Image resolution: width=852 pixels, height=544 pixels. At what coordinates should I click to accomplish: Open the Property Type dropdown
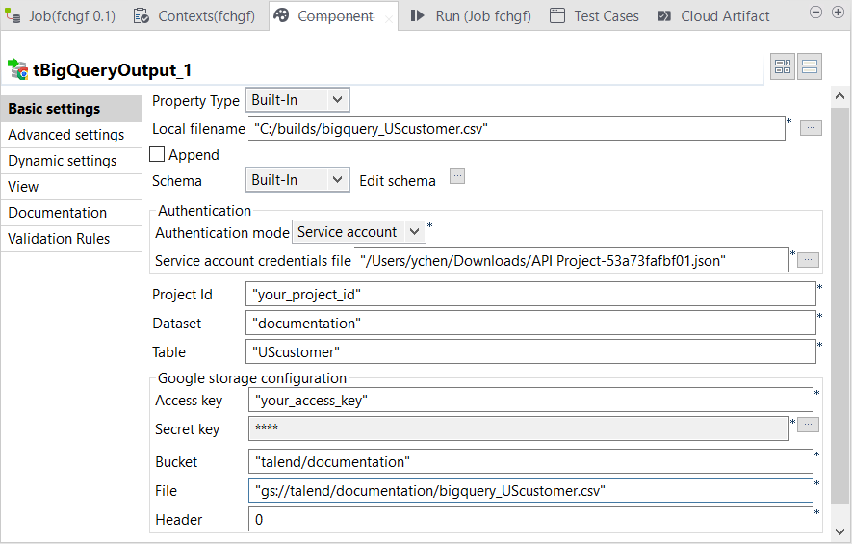297,100
